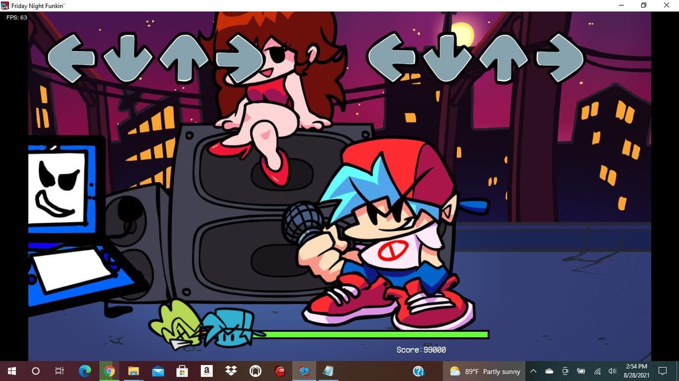
Task: Open battery status tray icon
Action: point(581,371)
